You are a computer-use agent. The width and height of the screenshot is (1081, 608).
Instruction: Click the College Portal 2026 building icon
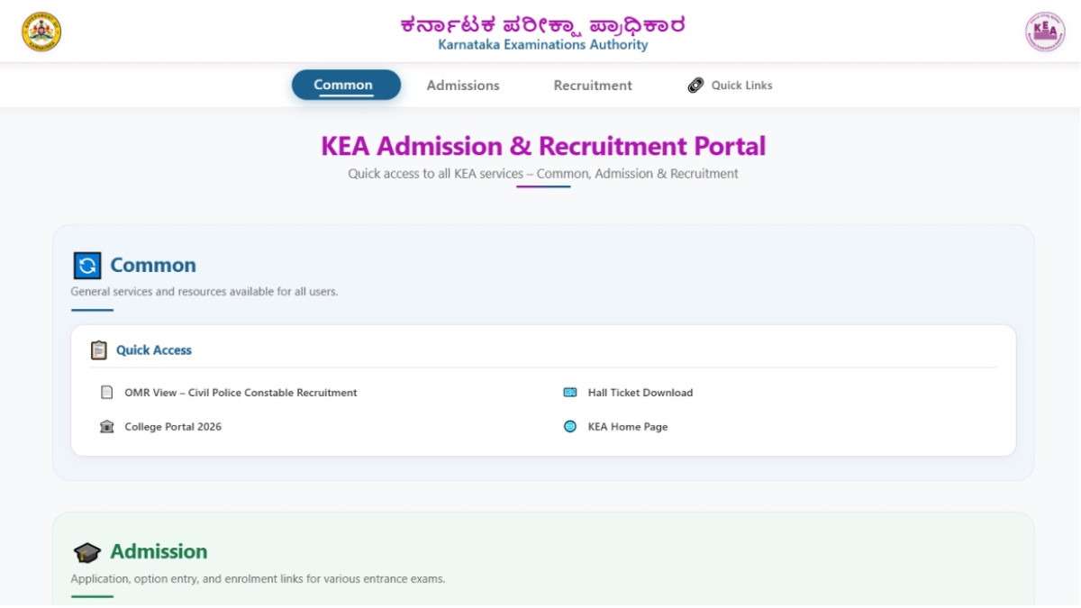click(x=107, y=427)
